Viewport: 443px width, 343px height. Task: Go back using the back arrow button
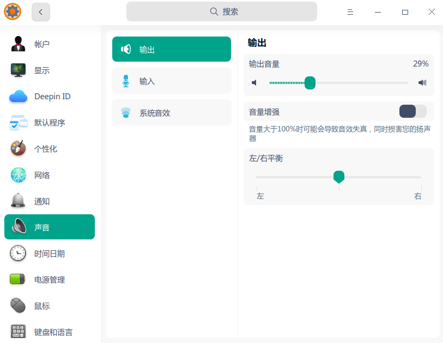[x=41, y=12]
